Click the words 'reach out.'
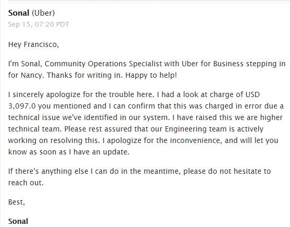This screenshot has height=227, width=290. pyautogui.click(x=26, y=183)
